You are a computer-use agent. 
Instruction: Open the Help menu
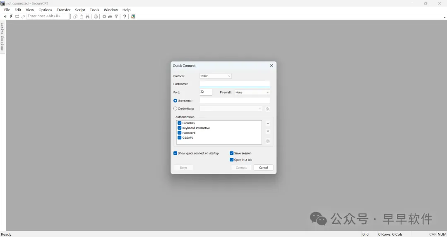(x=127, y=9)
